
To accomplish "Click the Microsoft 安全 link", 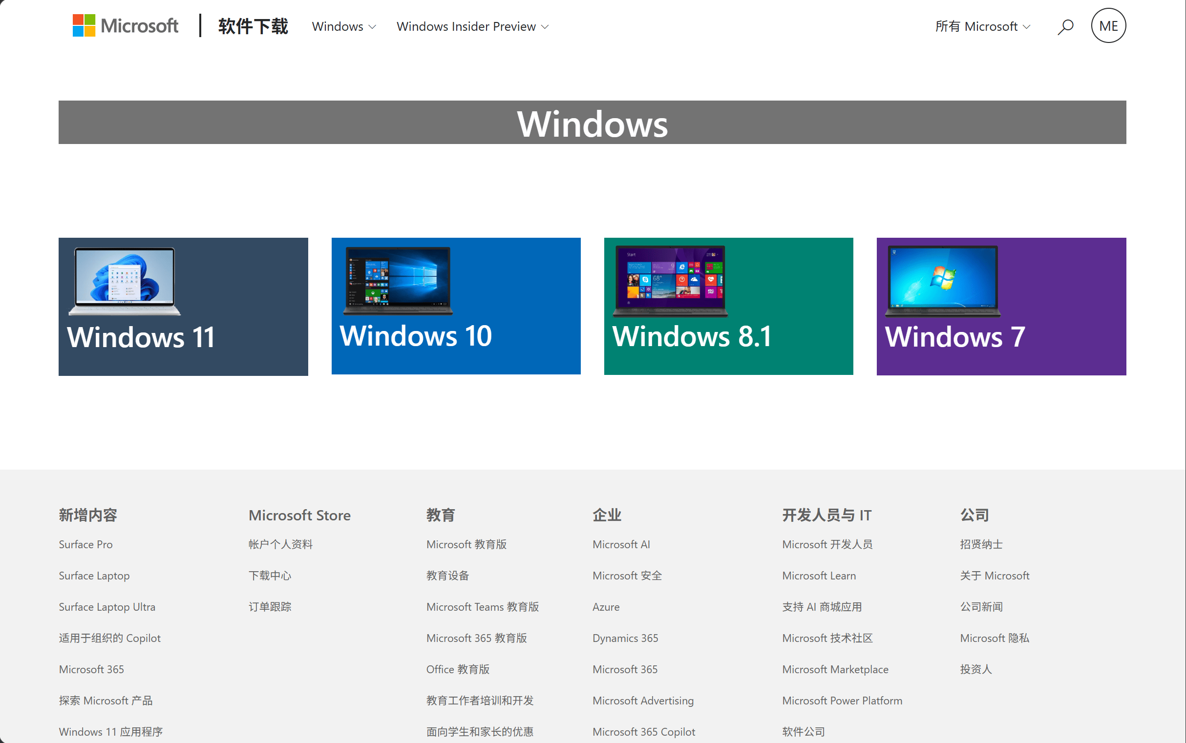I will [x=627, y=576].
